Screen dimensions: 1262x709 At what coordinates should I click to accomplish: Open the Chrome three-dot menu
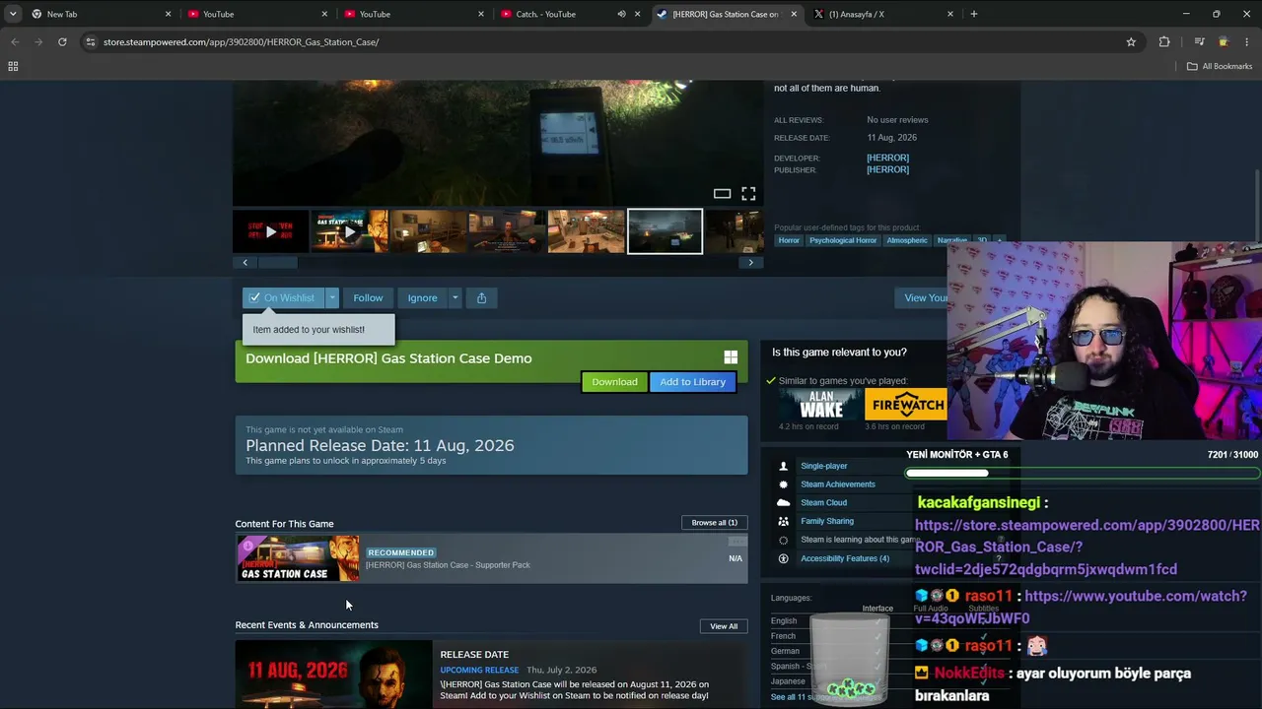coord(1247,42)
